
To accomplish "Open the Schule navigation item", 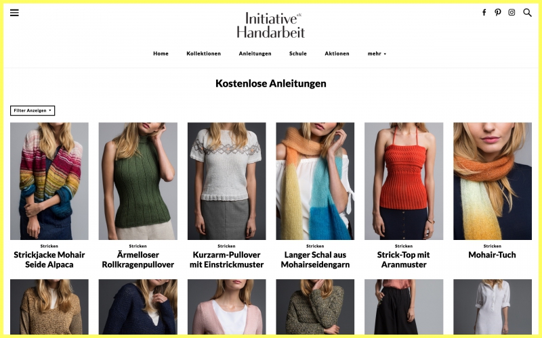I will tap(298, 53).
